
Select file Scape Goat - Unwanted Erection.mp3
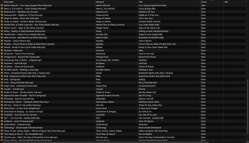(21, 86)
